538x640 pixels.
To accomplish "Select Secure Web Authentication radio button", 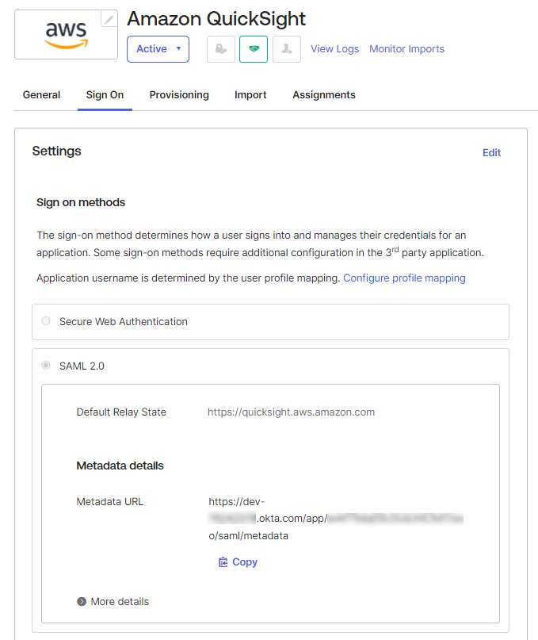I will (x=46, y=321).
